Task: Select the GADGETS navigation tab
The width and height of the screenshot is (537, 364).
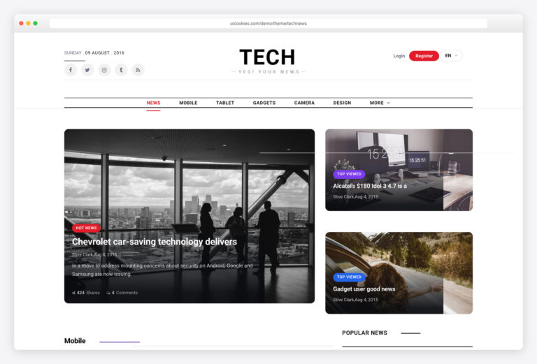Action: [264, 103]
